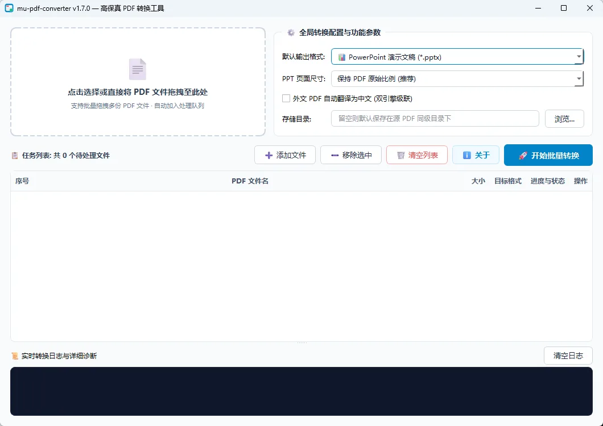This screenshot has height=426, width=603.
Task: Click the 进度与状态 column header
Action: [548, 181]
